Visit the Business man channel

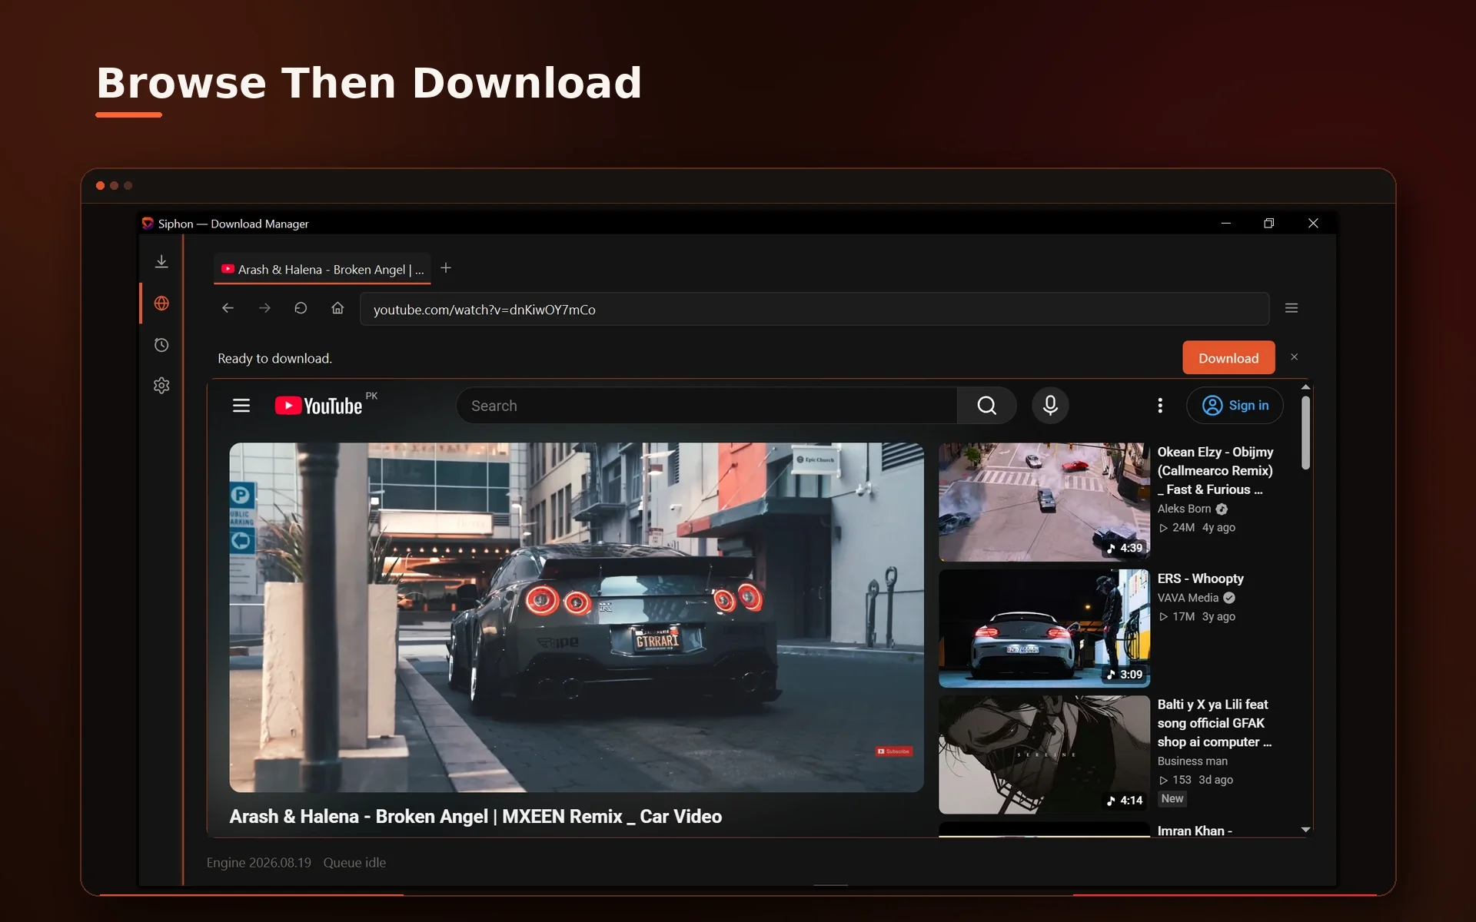pyautogui.click(x=1192, y=761)
